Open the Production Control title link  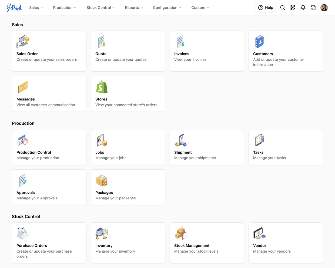coord(34,152)
